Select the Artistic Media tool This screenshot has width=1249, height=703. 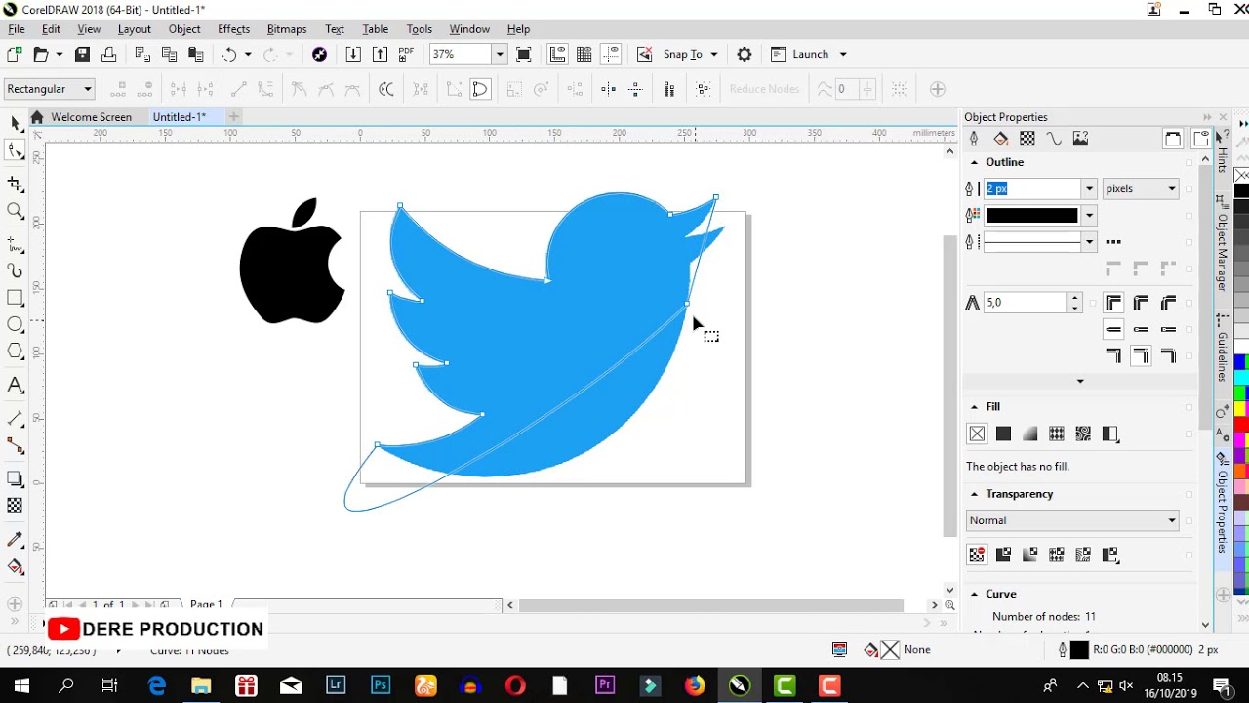[15, 270]
